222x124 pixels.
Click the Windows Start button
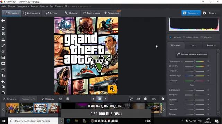tap(4, 121)
